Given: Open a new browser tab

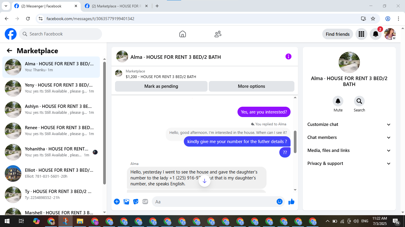Looking at the screenshot, I should [x=157, y=6].
